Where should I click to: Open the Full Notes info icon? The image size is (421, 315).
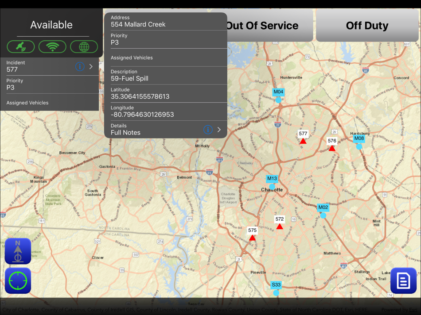coord(208,130)
